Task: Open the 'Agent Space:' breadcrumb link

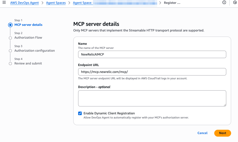Action: pyautogui.click(x=82, y=3)
